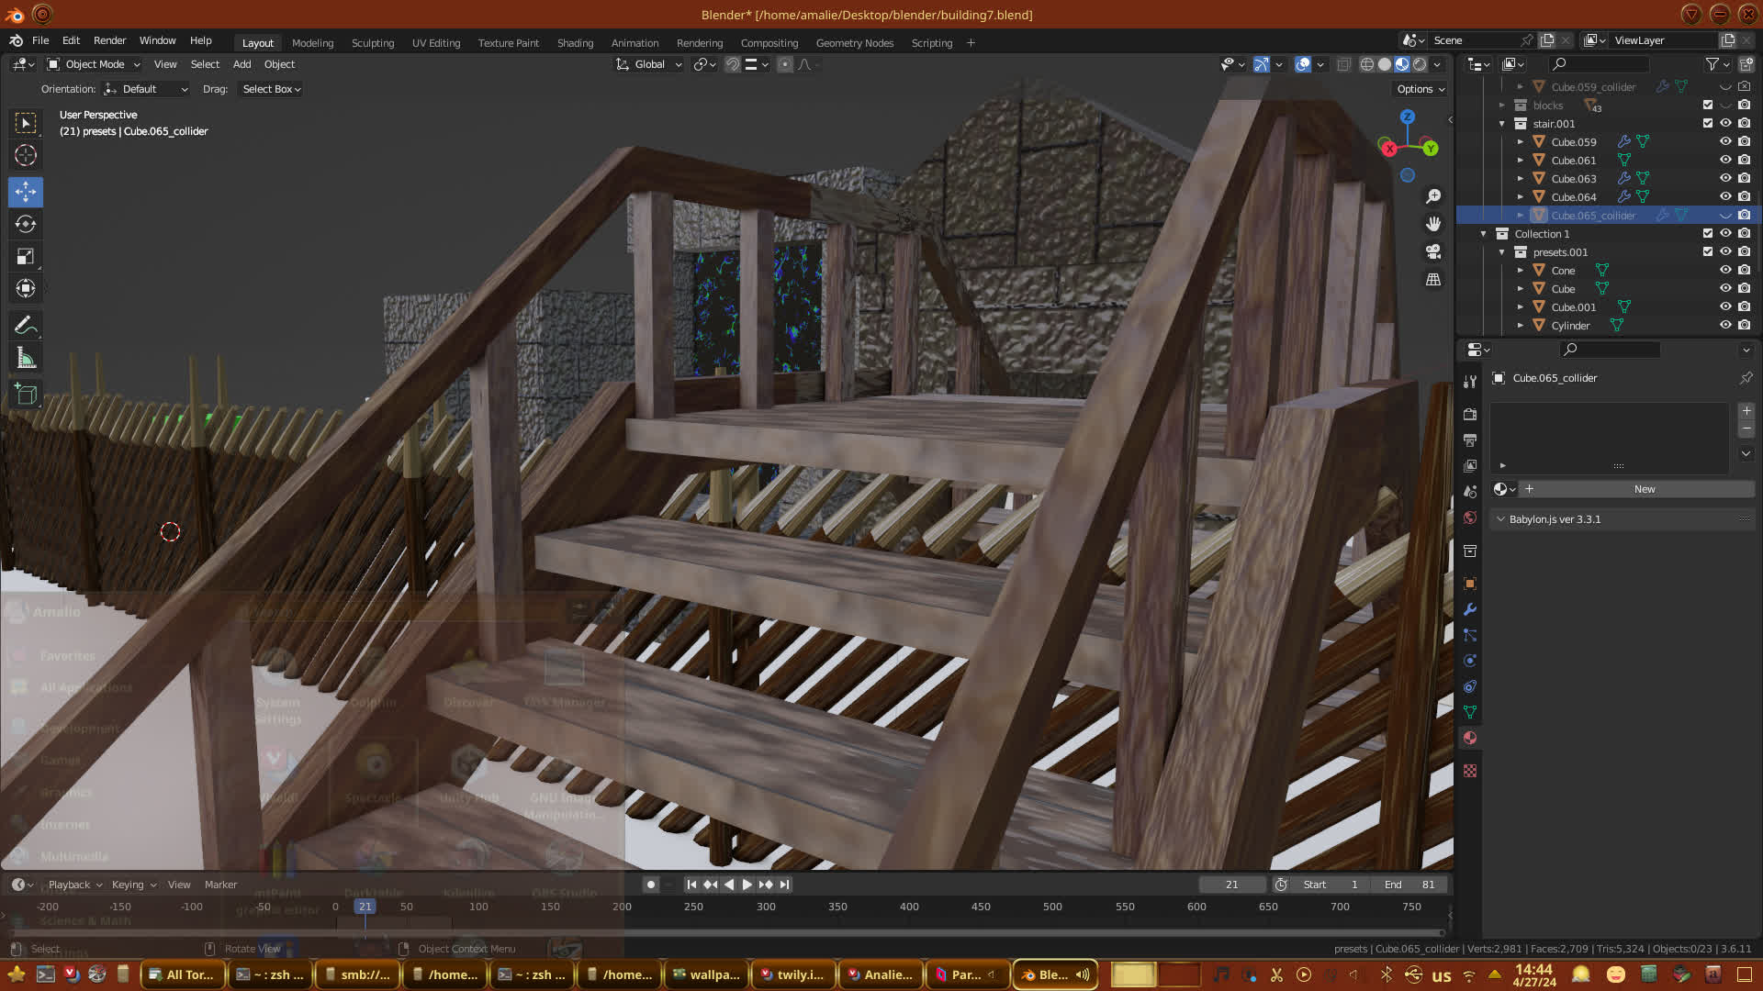The image size is (1763, 991).
Task: Hide the Cylinder object in viewport
Action: (1725, 325)
